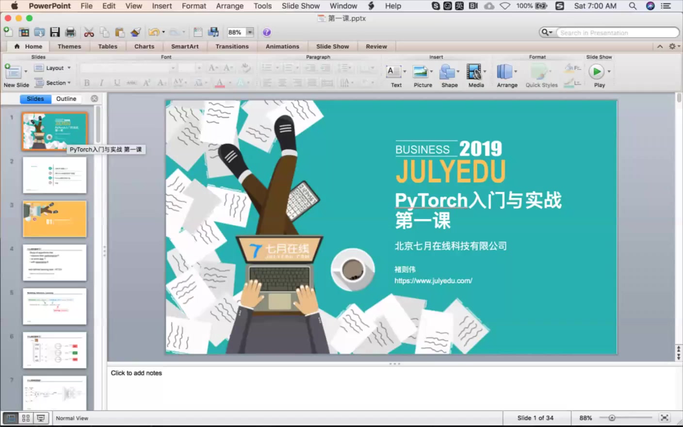Open the undo history dropdown arrow
Viewport: 683px width, 427px height.
point(163,33)
